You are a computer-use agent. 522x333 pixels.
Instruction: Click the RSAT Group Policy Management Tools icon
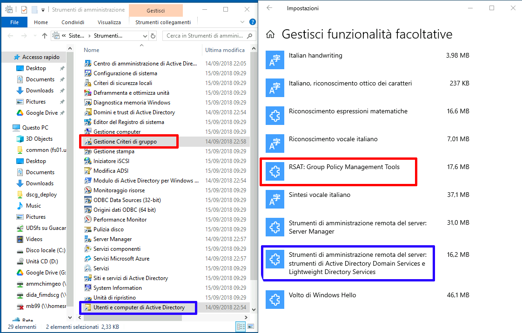(275, 171)
